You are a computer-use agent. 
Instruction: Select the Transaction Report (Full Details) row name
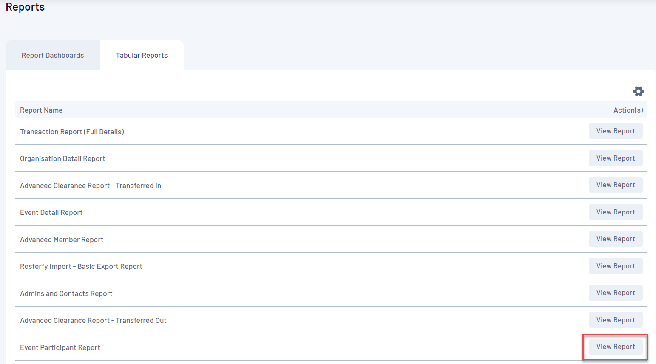click(72, 132)
